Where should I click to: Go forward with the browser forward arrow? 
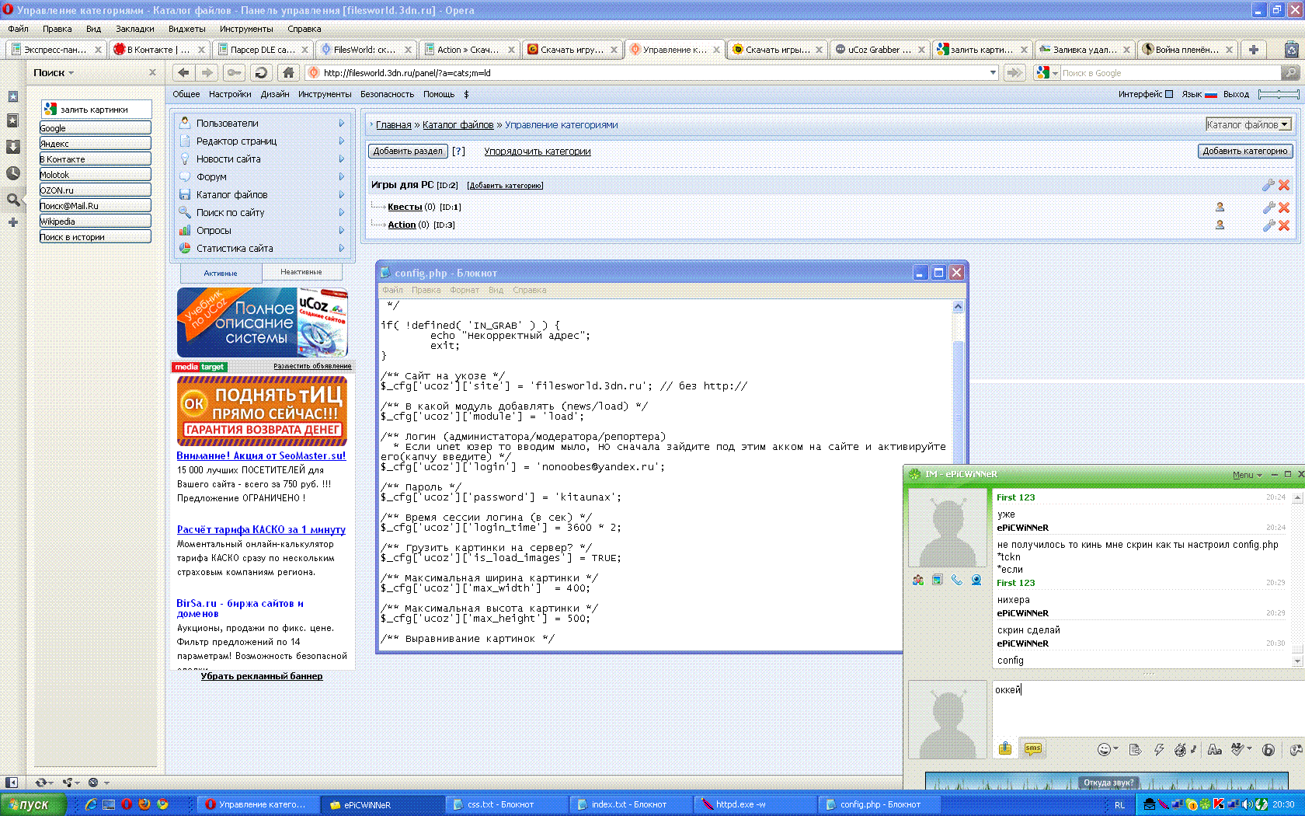207,72
